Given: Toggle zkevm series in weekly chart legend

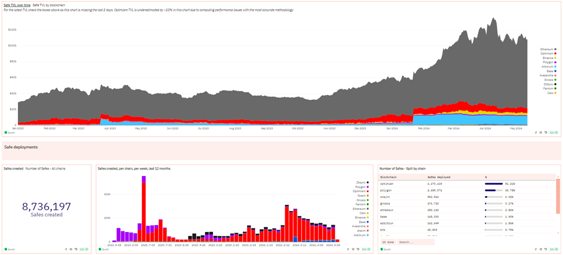Looking at the screenshot, I should pos(363,231).
